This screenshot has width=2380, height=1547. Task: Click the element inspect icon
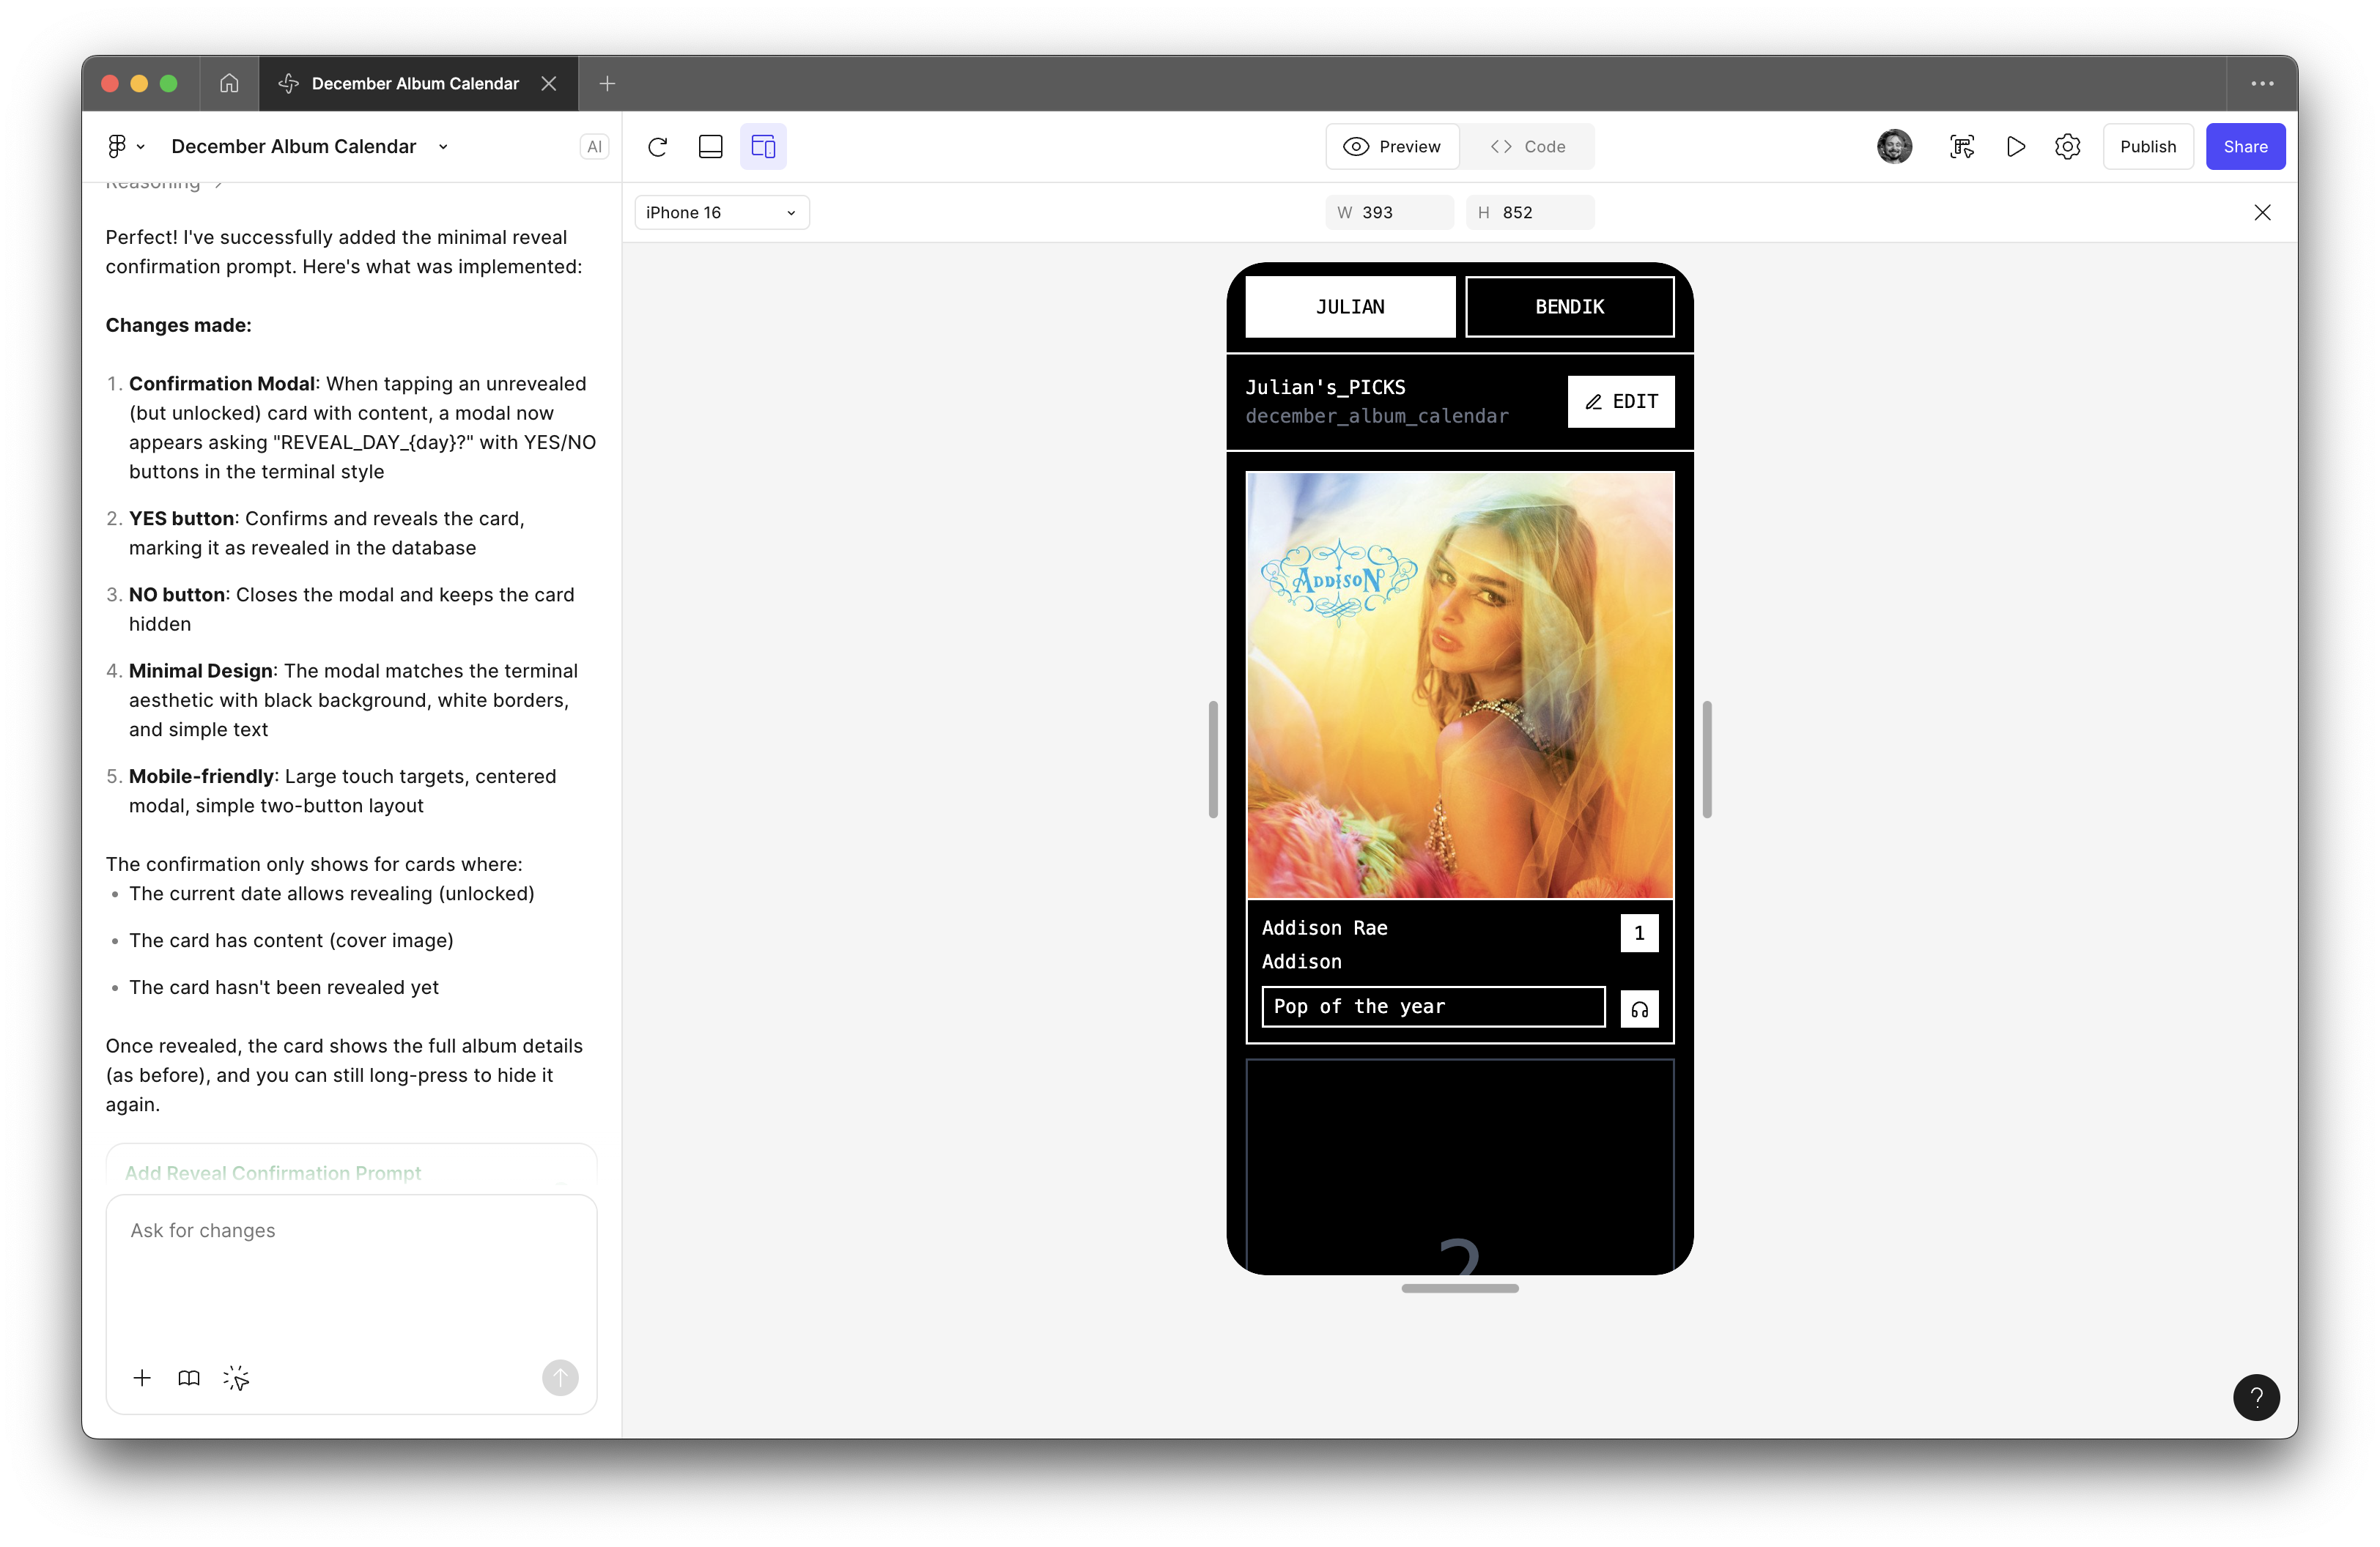[1962, 147]
